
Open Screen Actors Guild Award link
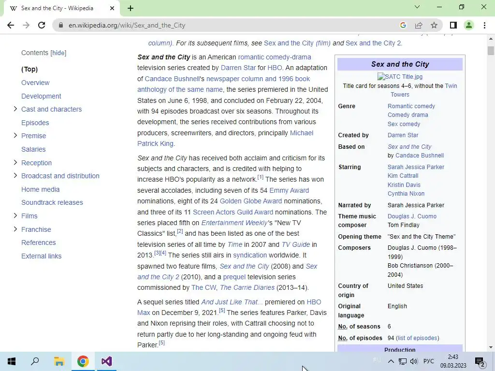[233, 213]
